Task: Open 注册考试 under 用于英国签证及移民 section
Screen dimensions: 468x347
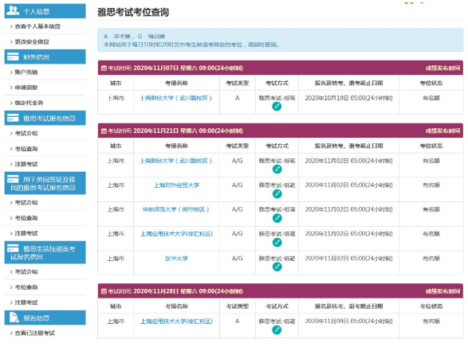Action: click(26, 233)
